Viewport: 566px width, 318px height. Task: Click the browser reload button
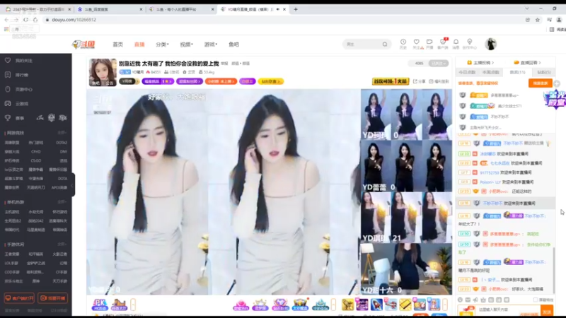pos(25,20)
